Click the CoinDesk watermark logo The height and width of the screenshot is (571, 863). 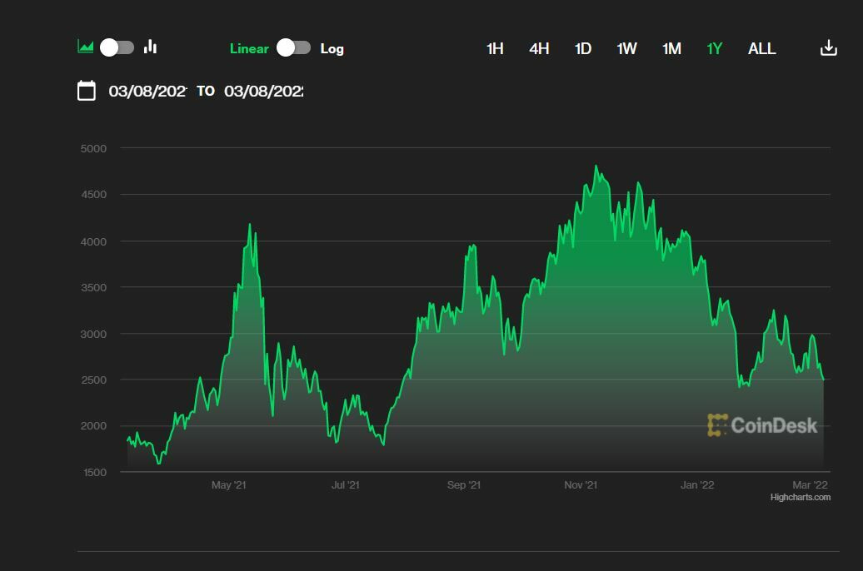[762, 425]
